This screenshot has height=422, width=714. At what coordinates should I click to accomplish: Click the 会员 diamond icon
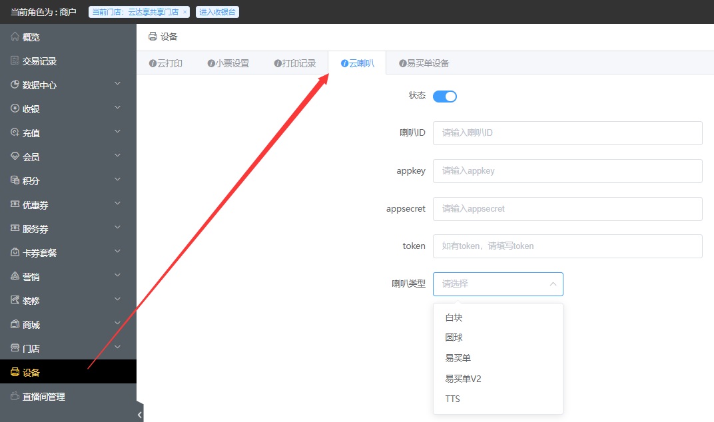15,156
